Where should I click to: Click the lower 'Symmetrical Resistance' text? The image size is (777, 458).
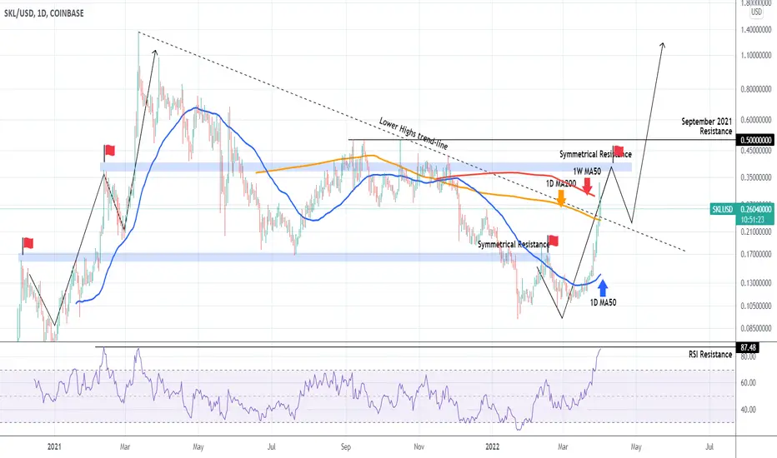tap(514, 244)
